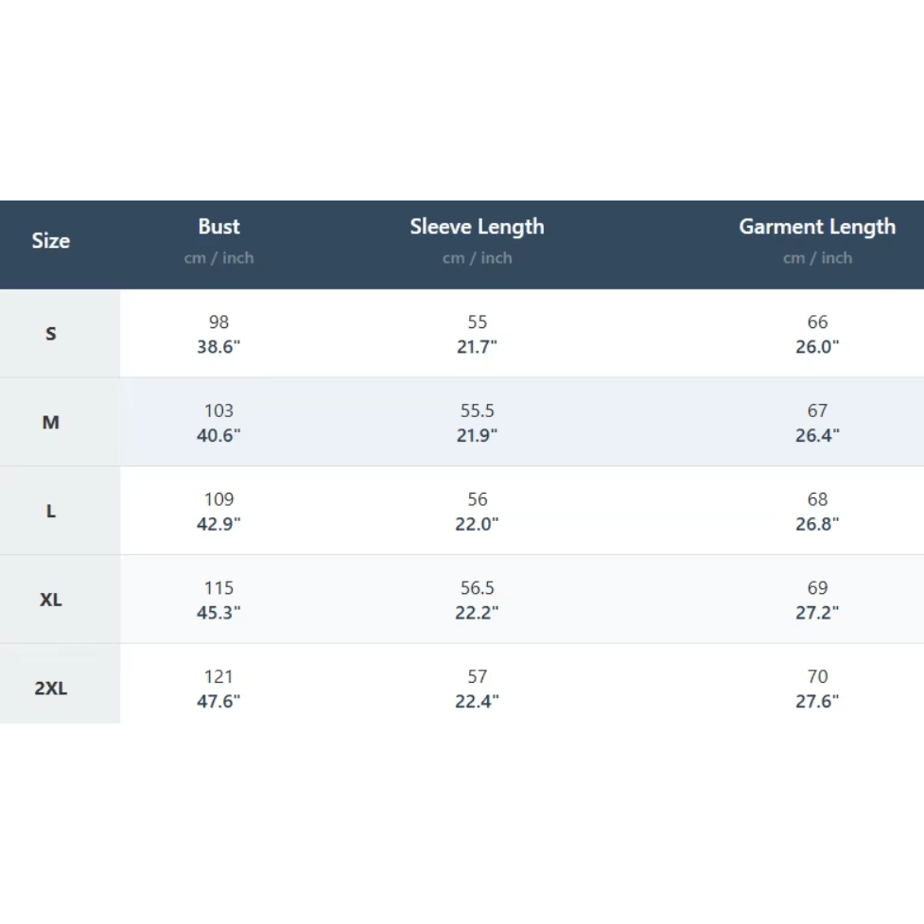Click the 68 cm garment length value
924x924 pixels.
[x=817, y=499]
